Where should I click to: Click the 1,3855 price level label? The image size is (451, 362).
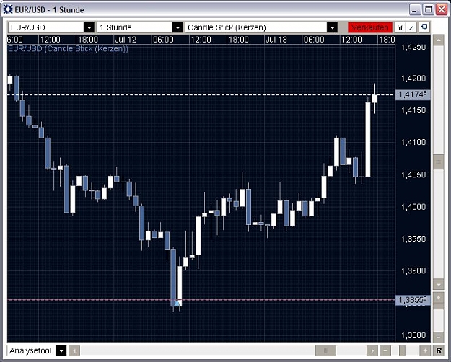click(413, 300)
